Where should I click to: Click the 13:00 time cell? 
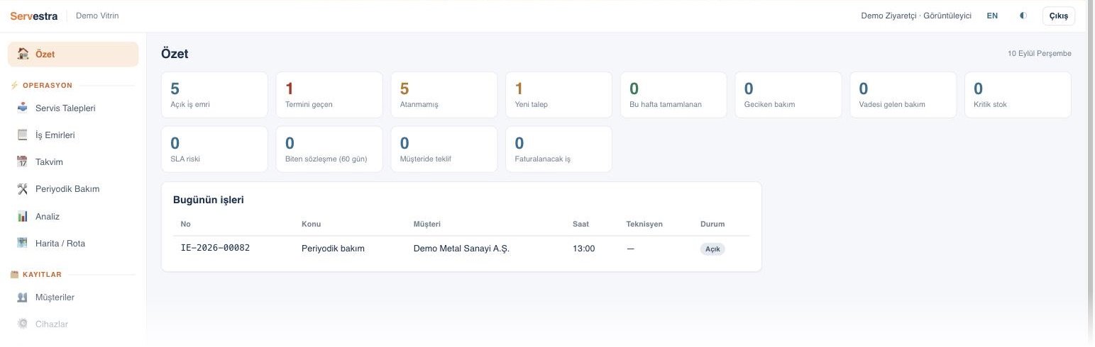[583, 249]
